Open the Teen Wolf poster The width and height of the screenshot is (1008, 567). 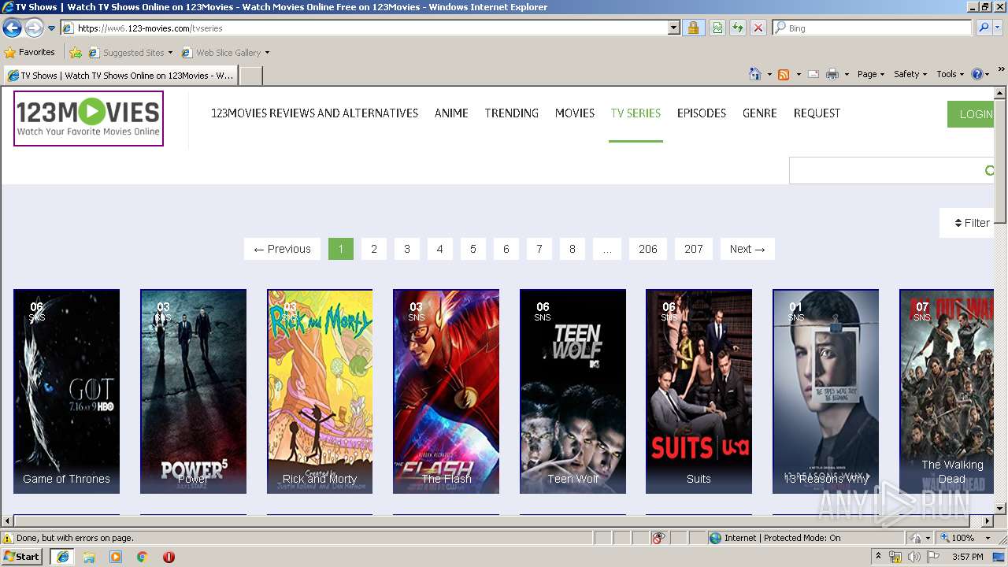click(x=573, y=391)
